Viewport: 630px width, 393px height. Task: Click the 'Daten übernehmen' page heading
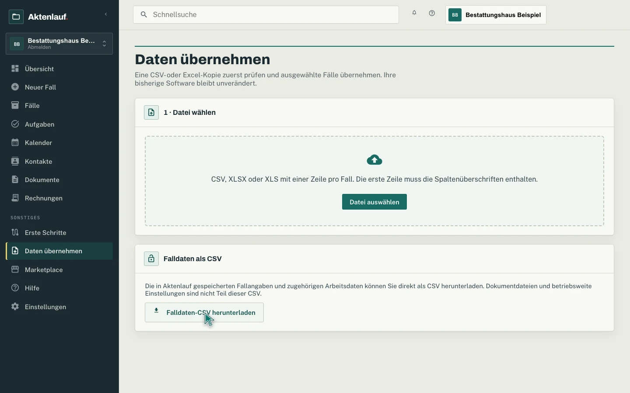tap(203, 59)
